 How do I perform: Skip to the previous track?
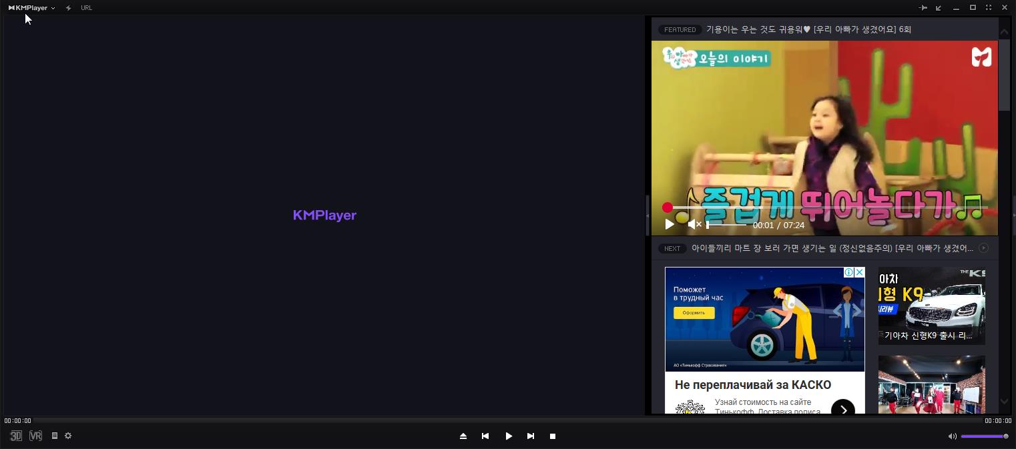point(485,436)
